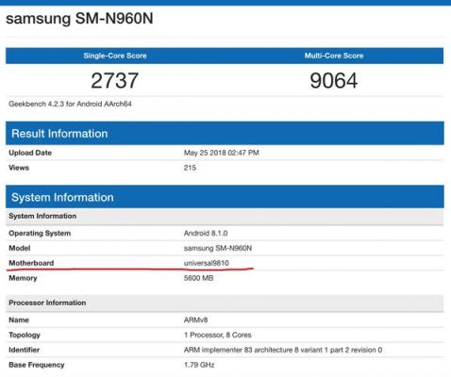Select the Single-Core Score header

pyautogui.click(x=115, y=56)
